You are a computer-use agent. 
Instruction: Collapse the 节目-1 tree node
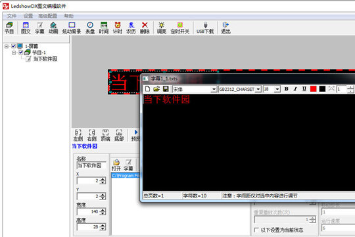point(14,53)
